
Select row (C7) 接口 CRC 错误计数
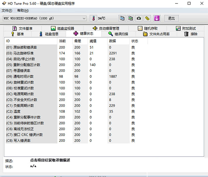76,135
